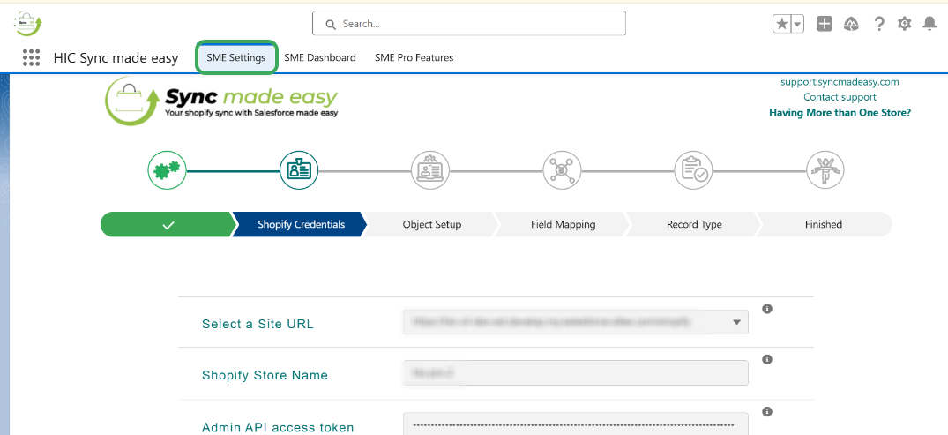This screenshot has height=435, width=948.
Task: Show info for Shopify Store Name
Action: [x=767, y=359]
